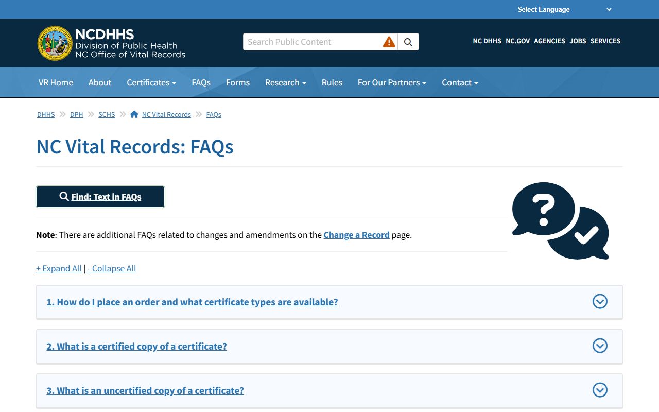Click the search magnifier button

408,42
